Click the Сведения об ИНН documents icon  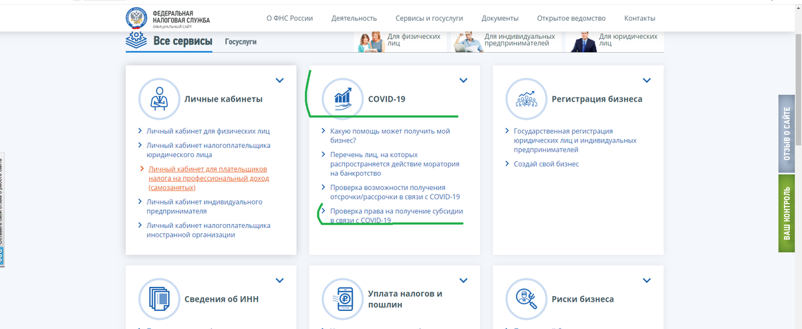[158, 299]
